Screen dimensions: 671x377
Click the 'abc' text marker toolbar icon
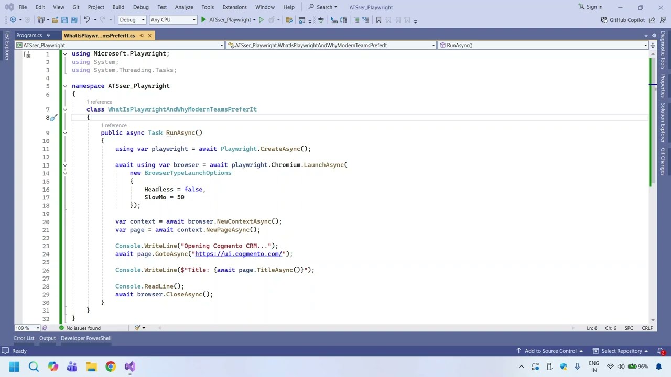tap(321, 20)
